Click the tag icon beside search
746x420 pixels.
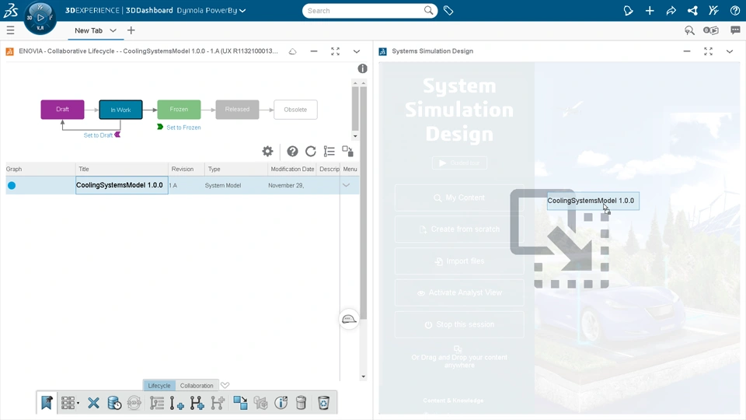click(448, 10)
